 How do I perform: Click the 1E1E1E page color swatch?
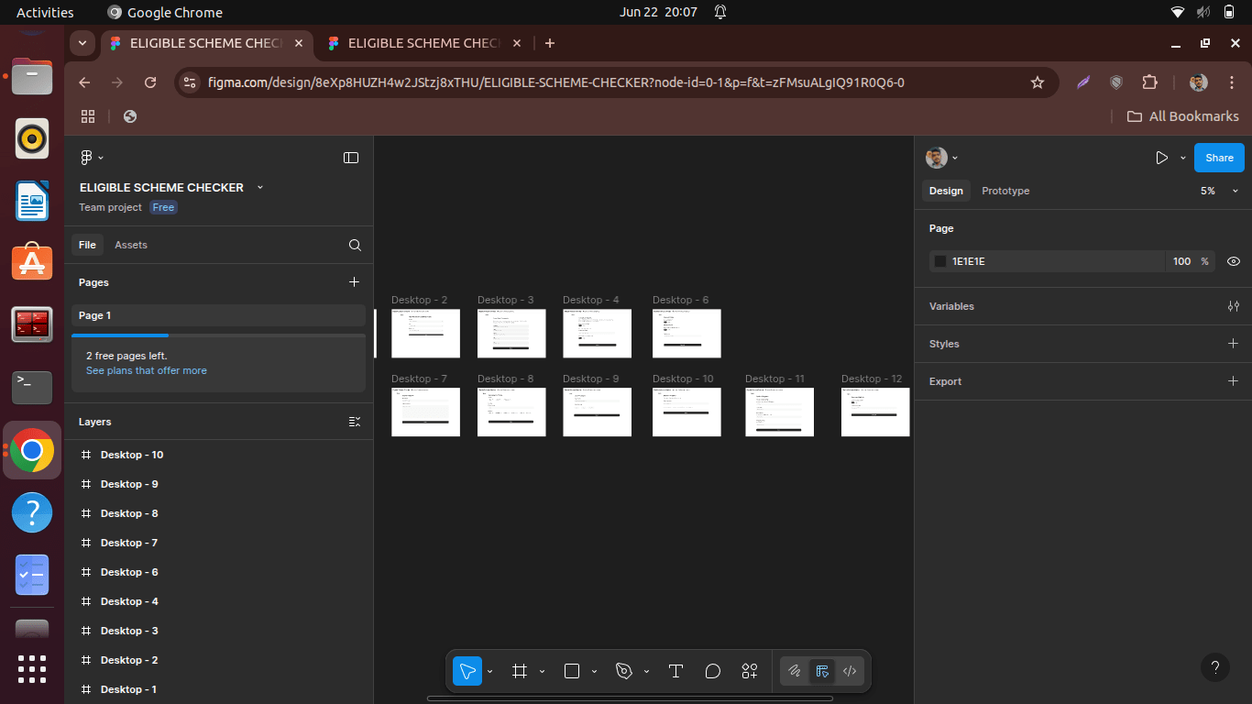[940, 261]
